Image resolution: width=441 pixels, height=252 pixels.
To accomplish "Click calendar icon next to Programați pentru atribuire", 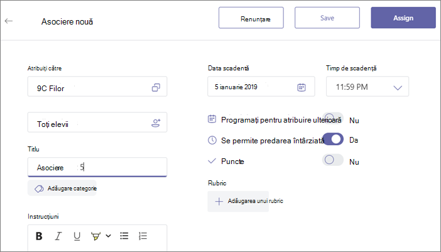I will click(212, 119).
